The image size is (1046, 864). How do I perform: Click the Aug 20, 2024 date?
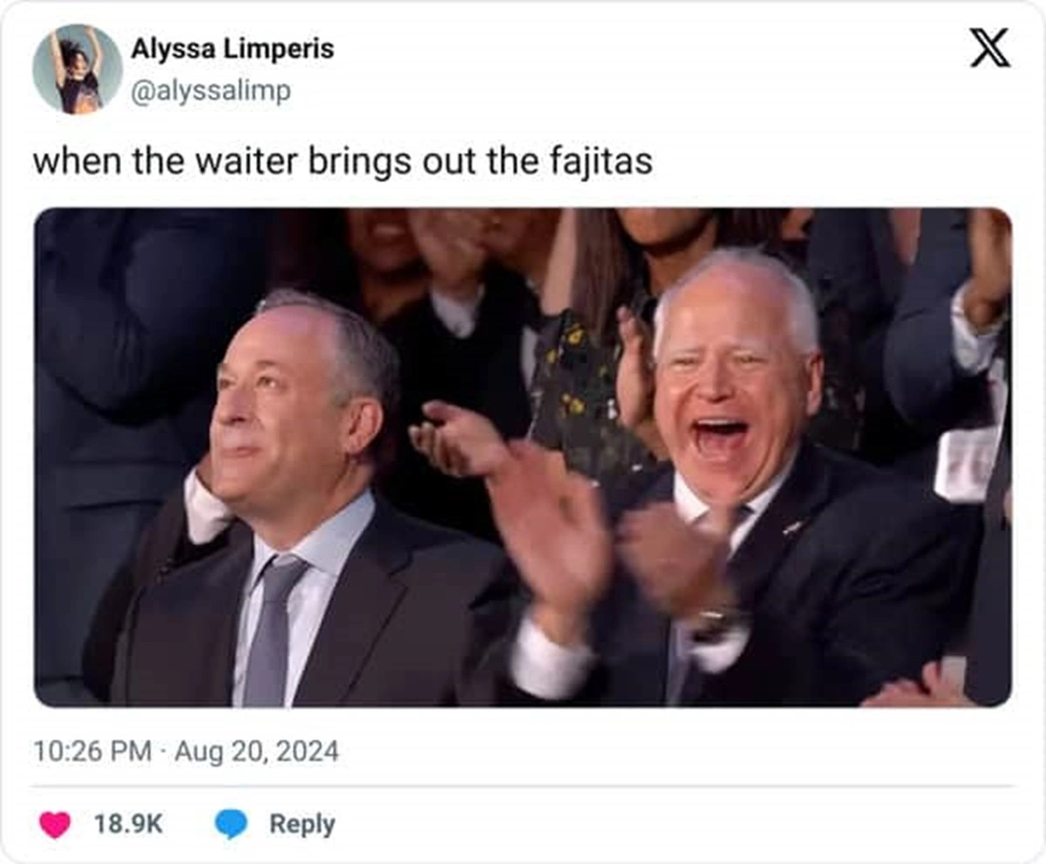256,752
